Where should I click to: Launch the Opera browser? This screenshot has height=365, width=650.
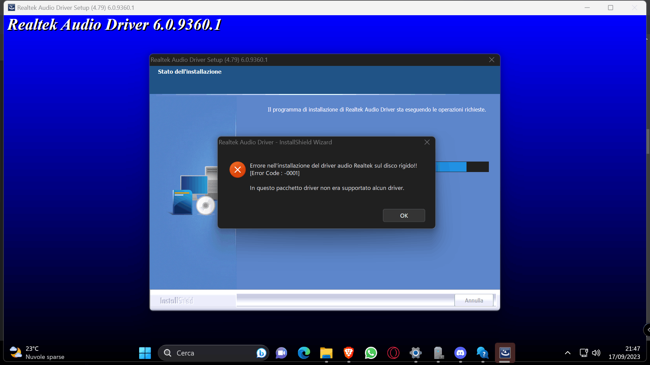[x=393, y=353]
